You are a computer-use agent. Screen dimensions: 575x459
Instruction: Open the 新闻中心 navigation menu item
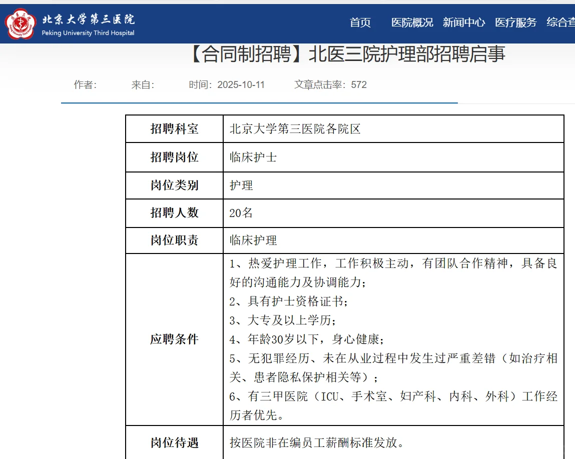pos(464,22)
